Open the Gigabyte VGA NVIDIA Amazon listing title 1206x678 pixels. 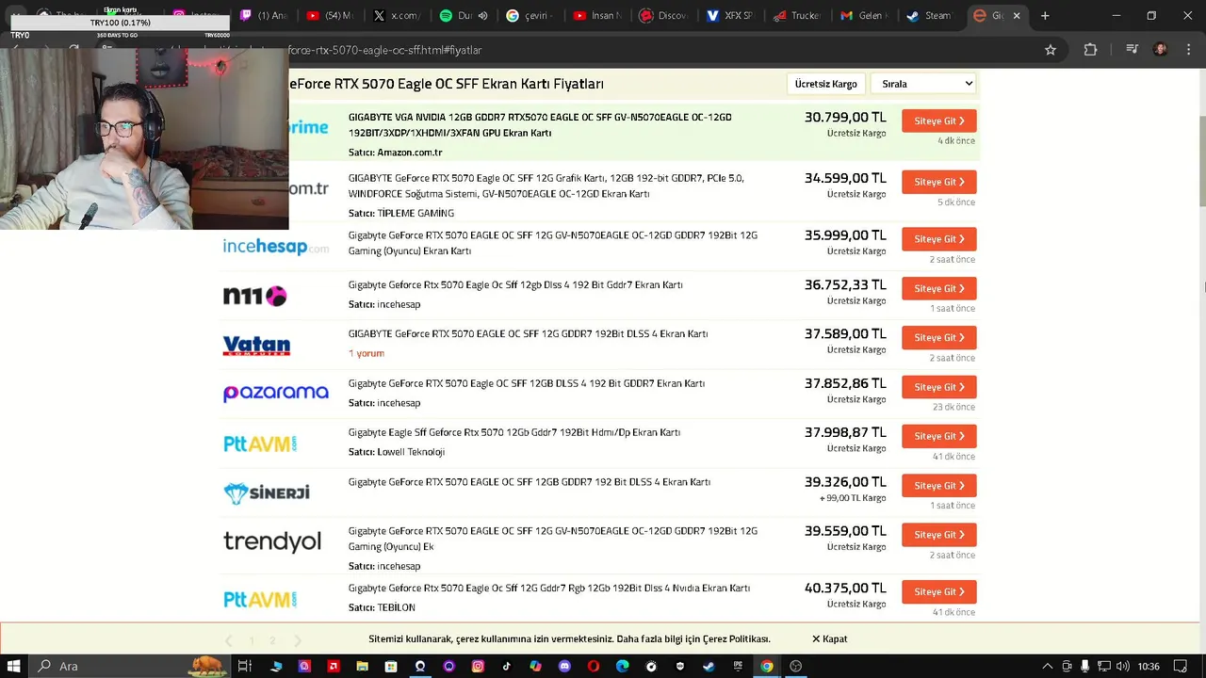pos(540,125)
